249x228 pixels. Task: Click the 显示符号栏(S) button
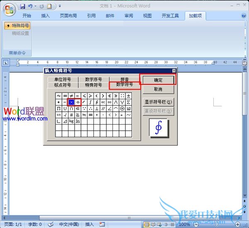point(159,102)
